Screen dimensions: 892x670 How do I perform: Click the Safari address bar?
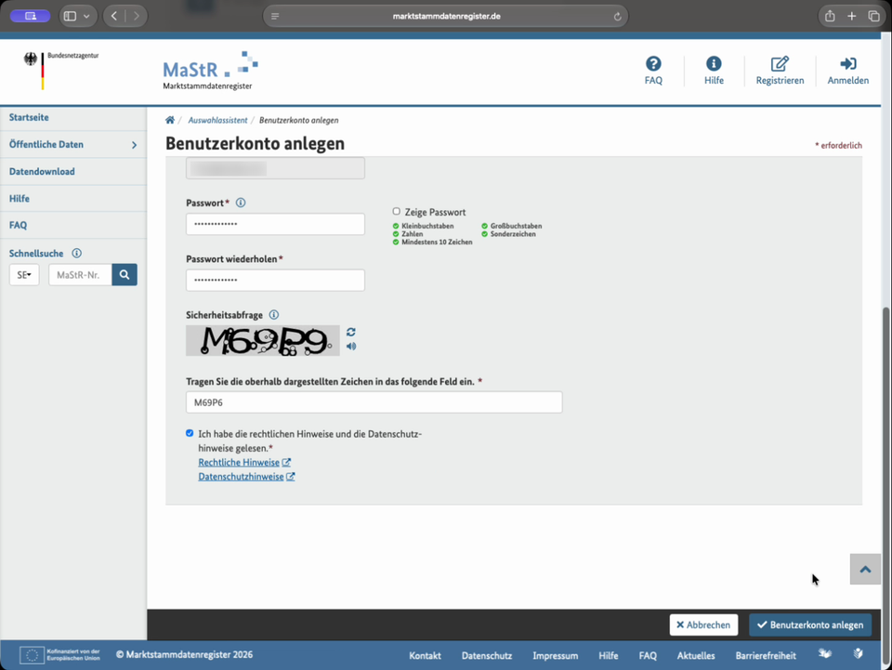click(x=446, y=16)
